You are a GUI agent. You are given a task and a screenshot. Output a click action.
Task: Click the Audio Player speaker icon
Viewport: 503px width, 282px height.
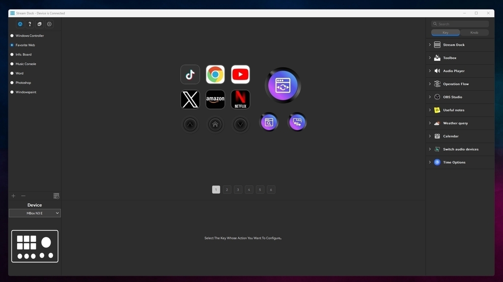(437, 71)
